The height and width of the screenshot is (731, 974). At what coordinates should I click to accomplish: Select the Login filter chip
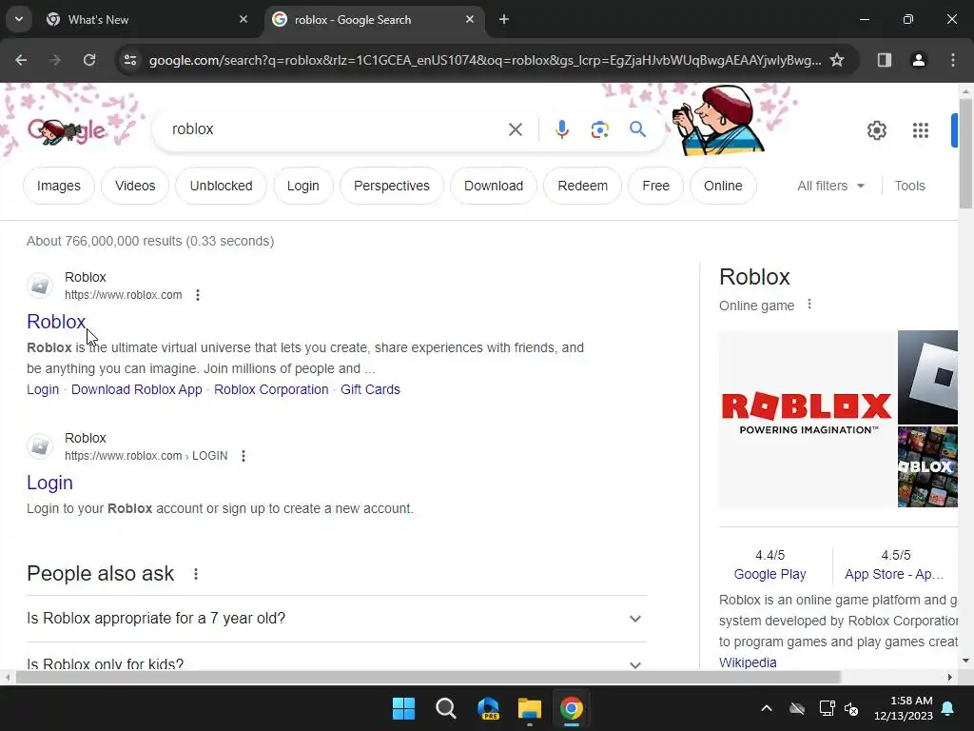click(303, 186)
